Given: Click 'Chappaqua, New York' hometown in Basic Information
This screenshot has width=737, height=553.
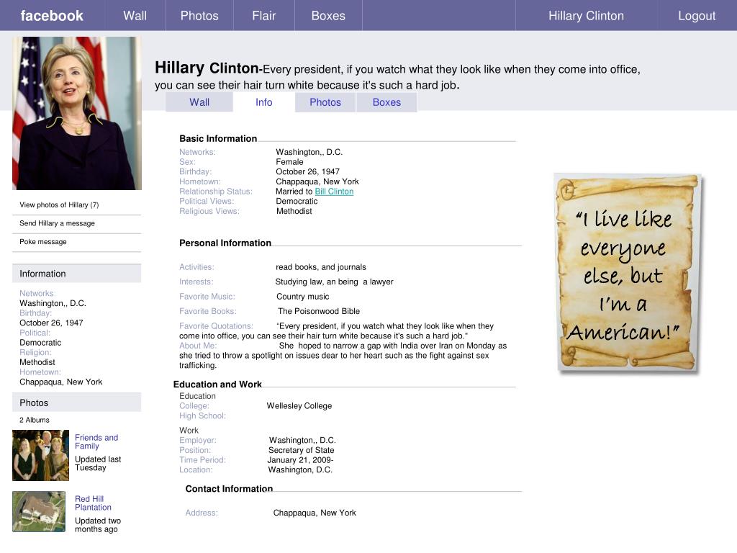Looking at the screenshot, I should 317,181.
